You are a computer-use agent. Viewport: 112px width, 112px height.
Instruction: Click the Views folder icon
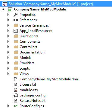16,74
